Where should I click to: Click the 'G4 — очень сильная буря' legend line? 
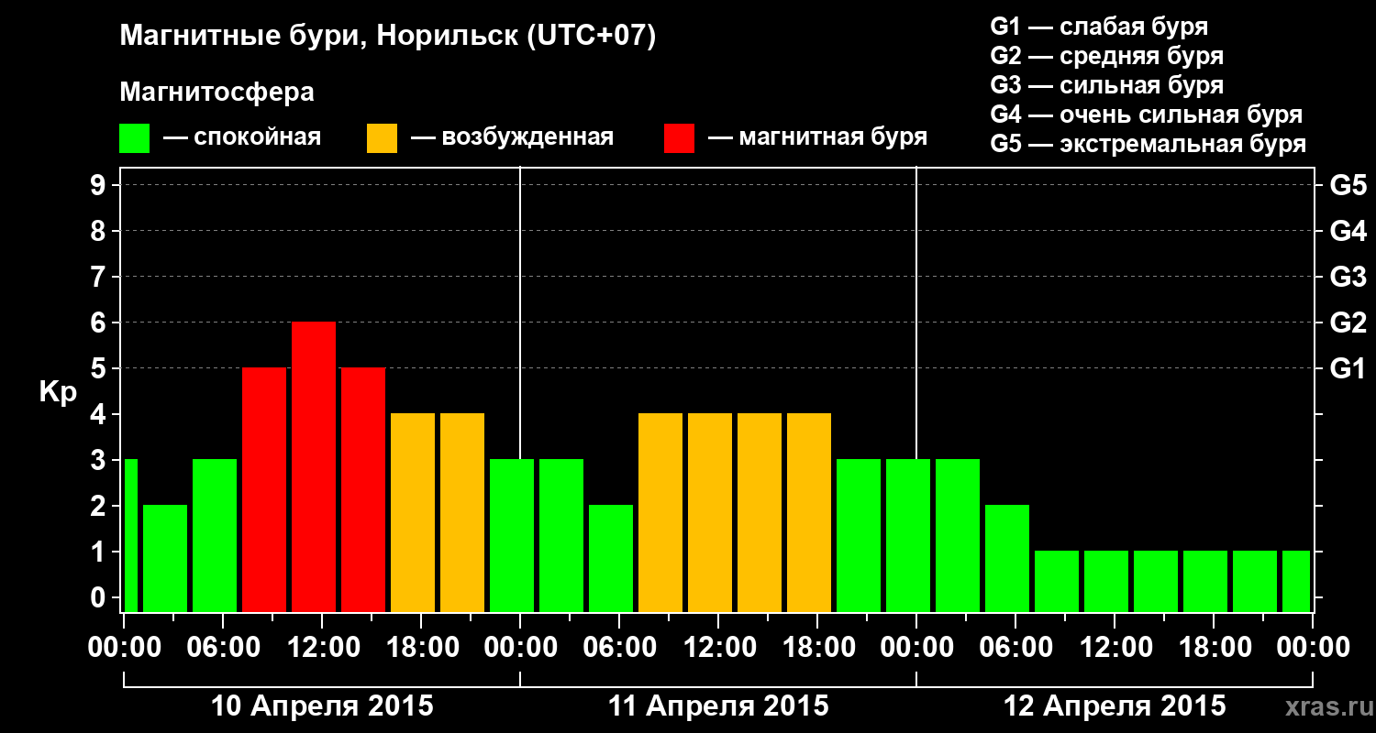tap(1147, 115)
